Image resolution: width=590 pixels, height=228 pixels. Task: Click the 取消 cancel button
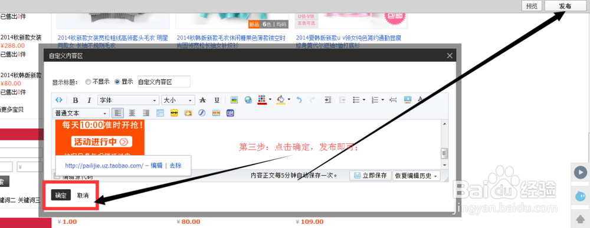click(83, 195)
